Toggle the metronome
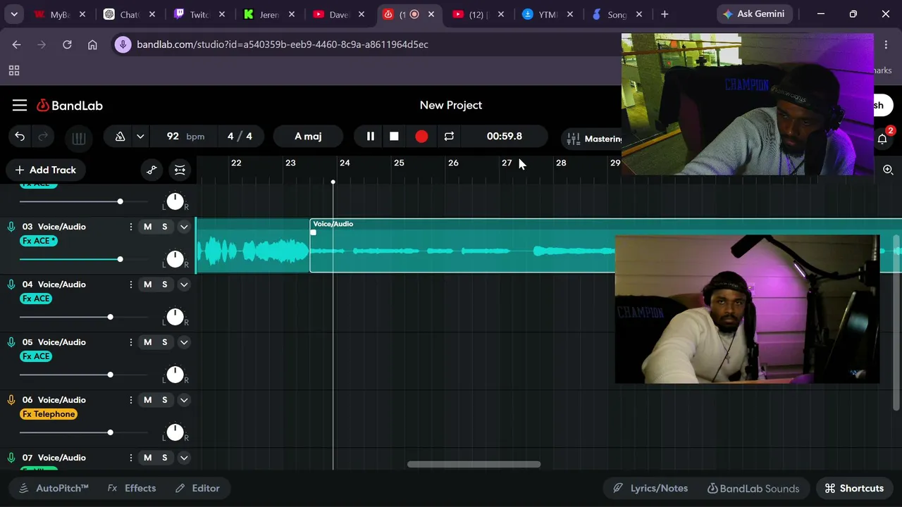902x507 pixels. 121,137
